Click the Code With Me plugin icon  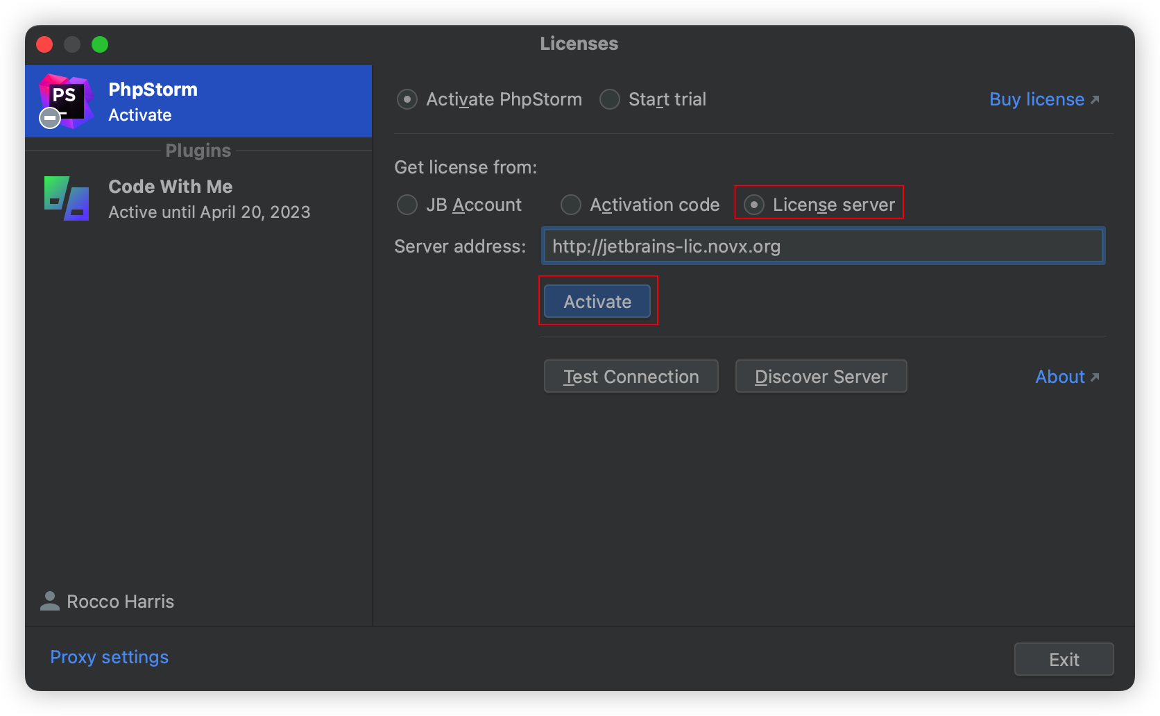[67, 198]
